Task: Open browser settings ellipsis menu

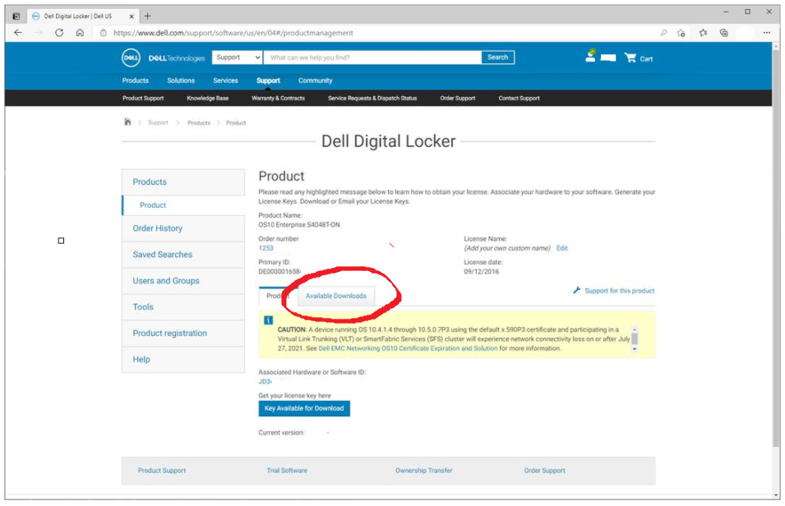Action: click(766, 33)
